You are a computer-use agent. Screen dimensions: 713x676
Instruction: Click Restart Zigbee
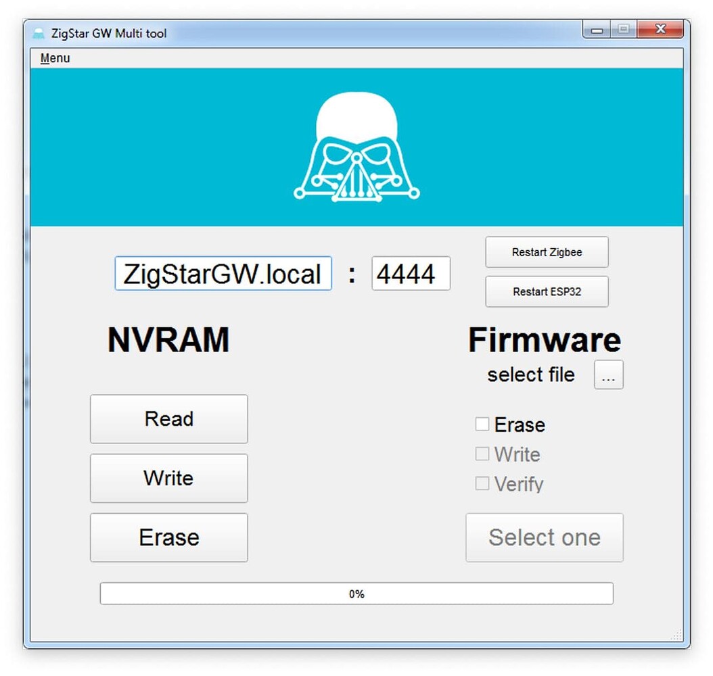[x=547, y=251]
